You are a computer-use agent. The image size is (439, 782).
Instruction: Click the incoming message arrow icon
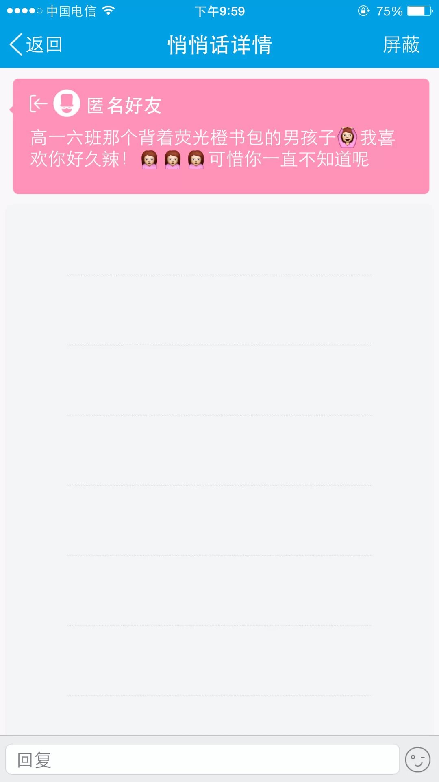coord(38,104)
